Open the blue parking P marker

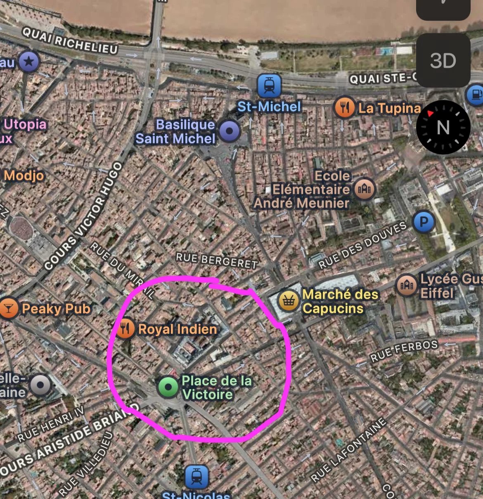tap(424, 222)
